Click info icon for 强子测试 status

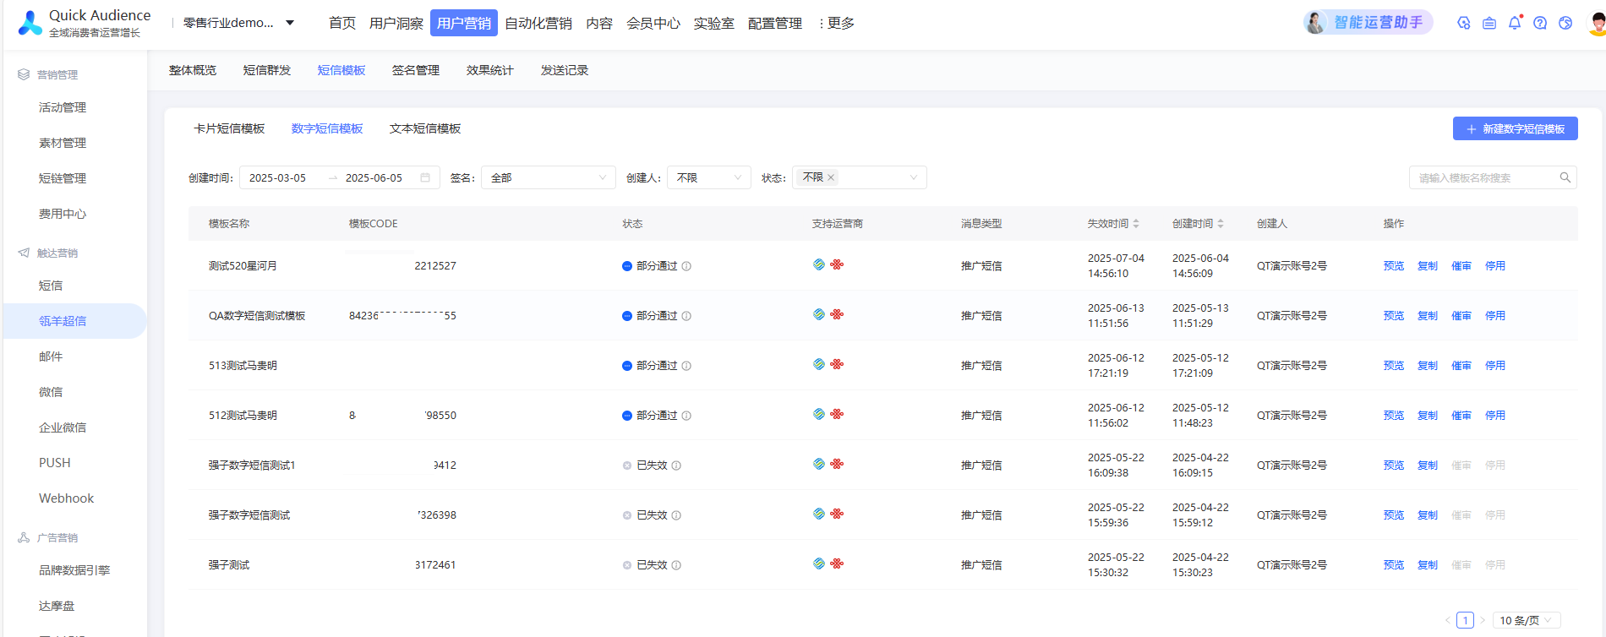[x=676, y=565]
